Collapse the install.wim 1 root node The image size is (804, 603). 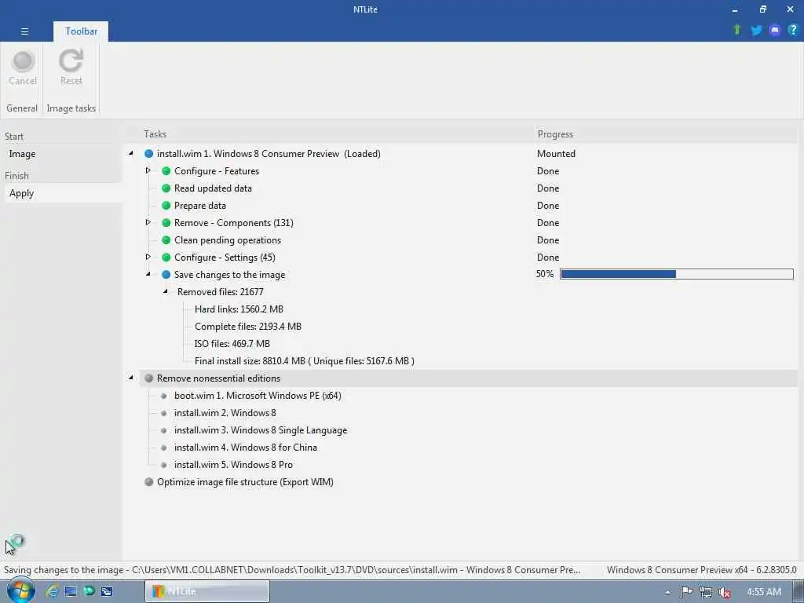pos(131,153)
